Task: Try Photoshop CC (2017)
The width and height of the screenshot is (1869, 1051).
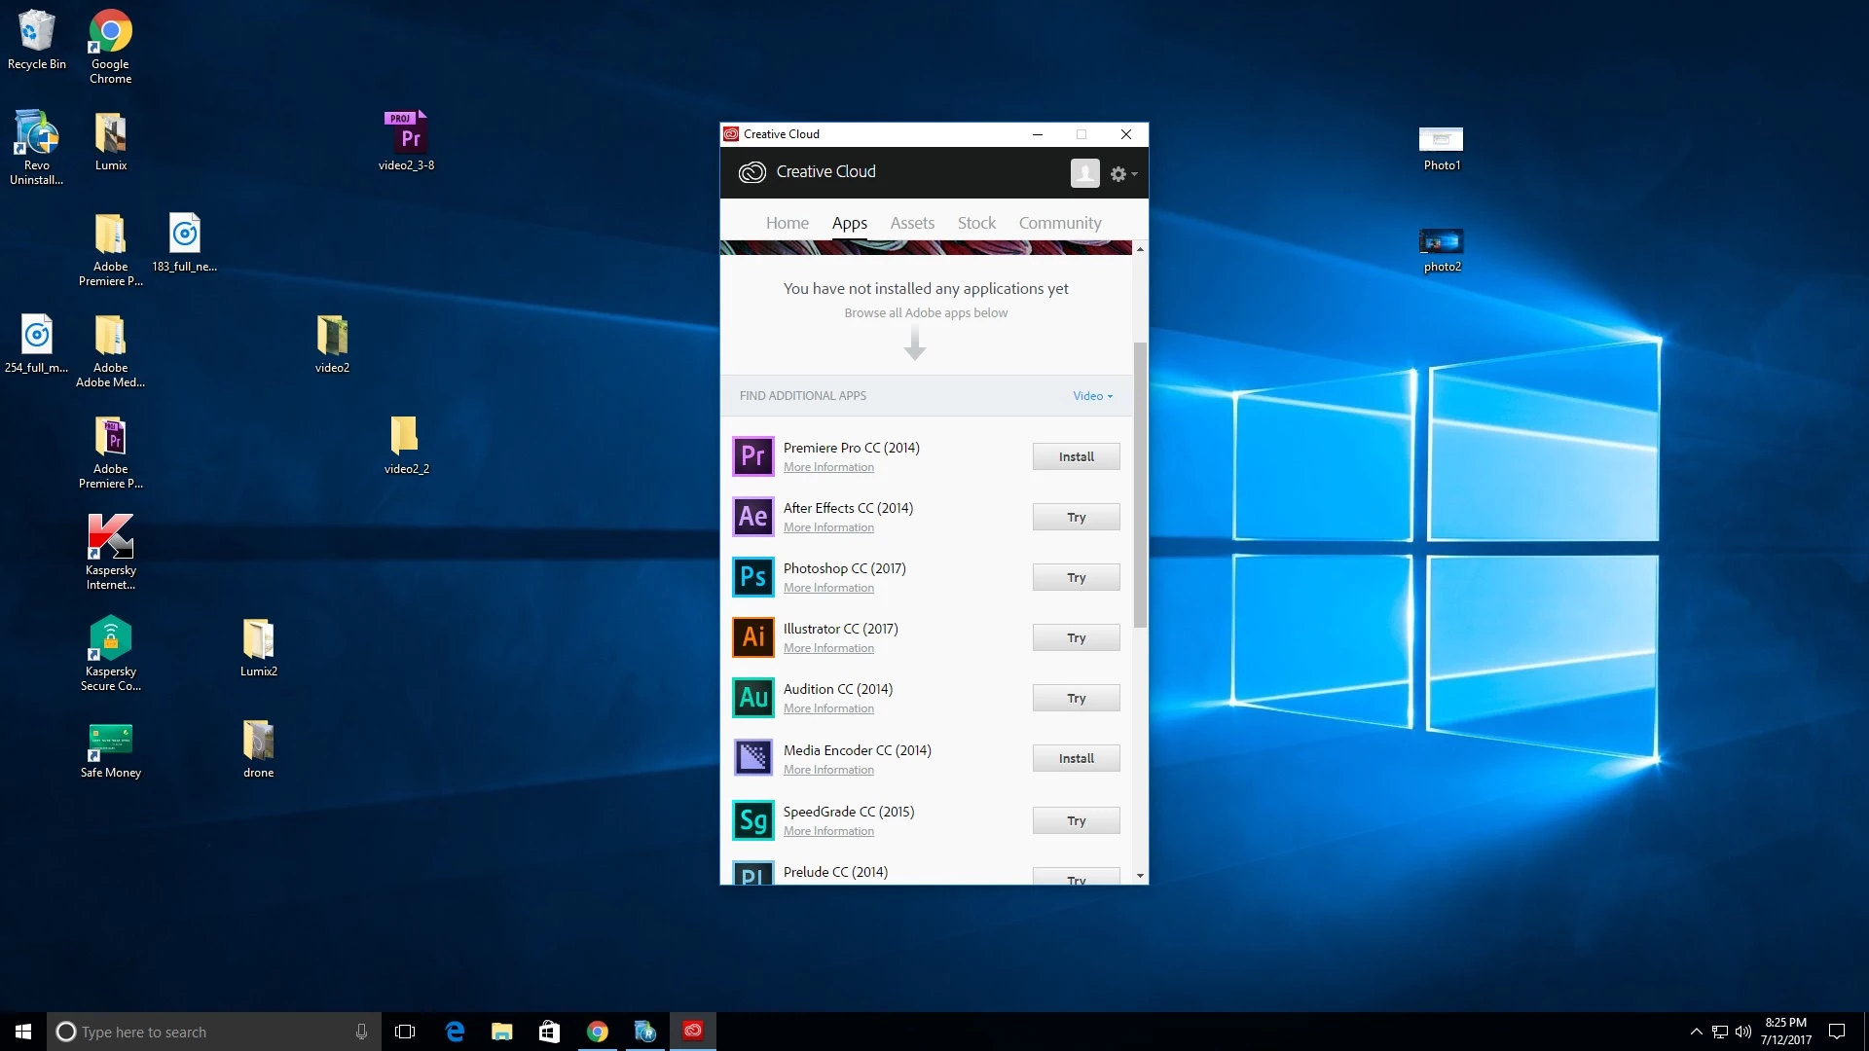Action: tap(1076, 577)
